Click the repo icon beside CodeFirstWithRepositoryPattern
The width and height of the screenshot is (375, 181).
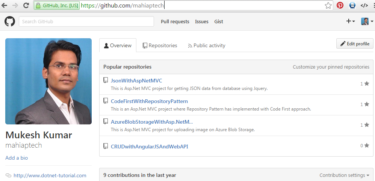coord(106,101)
